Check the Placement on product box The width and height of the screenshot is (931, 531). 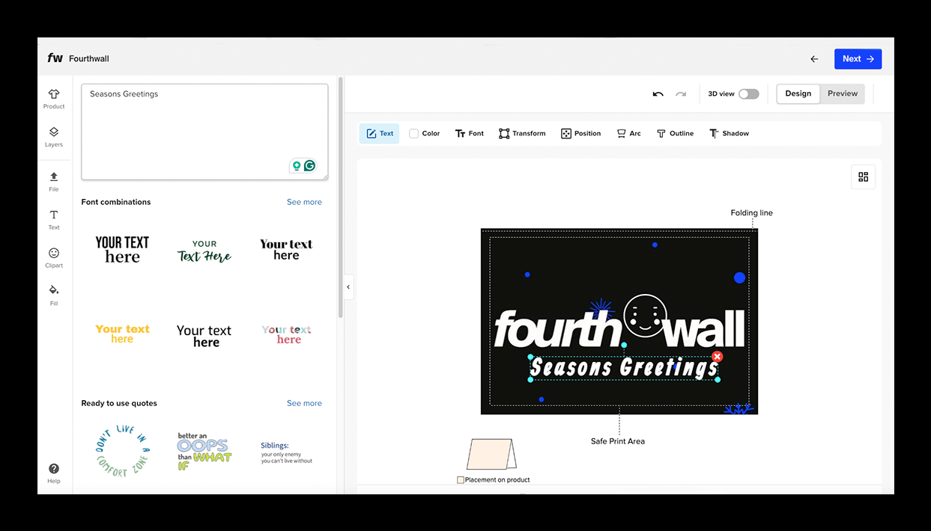point(461,480)
